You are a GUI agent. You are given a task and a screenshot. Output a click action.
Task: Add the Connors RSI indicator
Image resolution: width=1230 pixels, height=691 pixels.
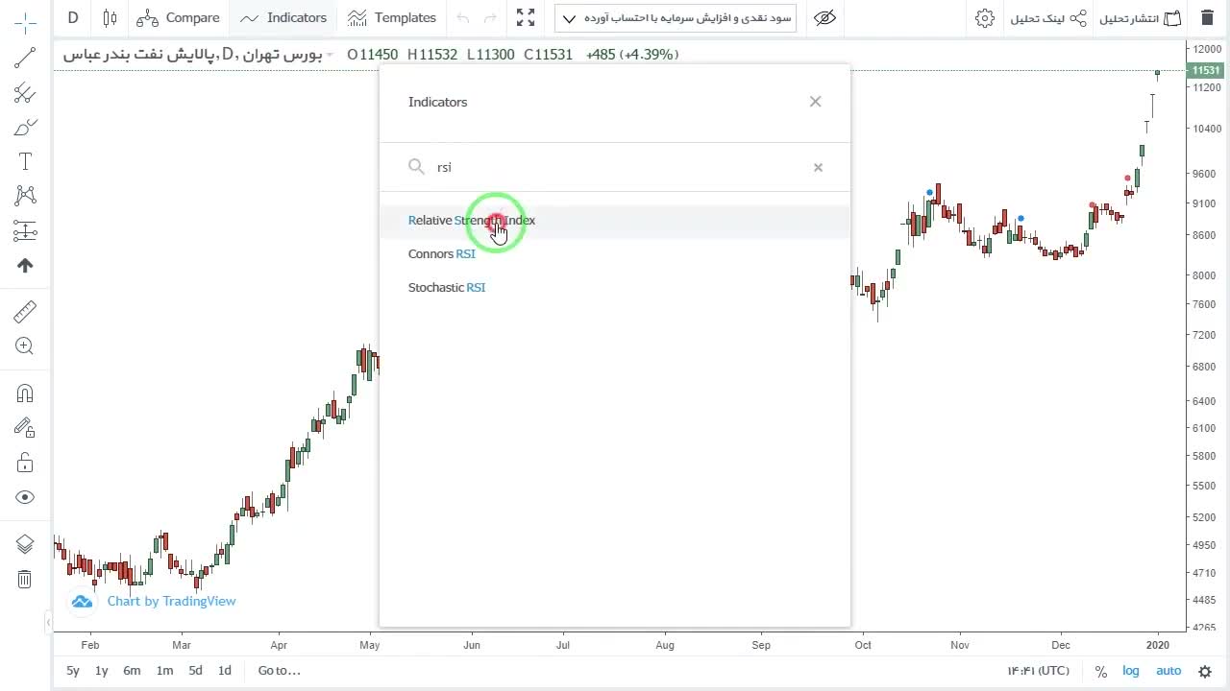pyautogui.click(x=615, y=254)
